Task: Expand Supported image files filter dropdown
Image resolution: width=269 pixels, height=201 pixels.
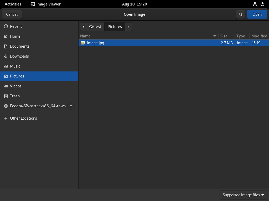Action: pos(244,195)
